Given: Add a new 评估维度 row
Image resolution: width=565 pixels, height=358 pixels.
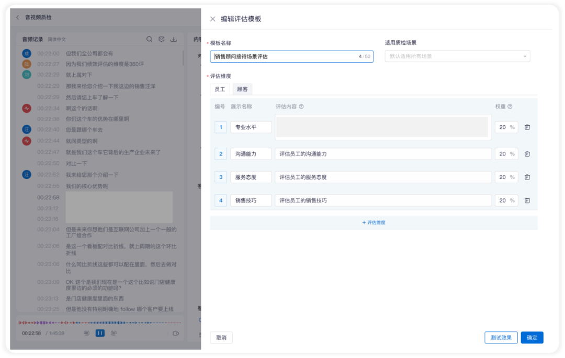Looking at the screenshot, I should pos(374,222).
